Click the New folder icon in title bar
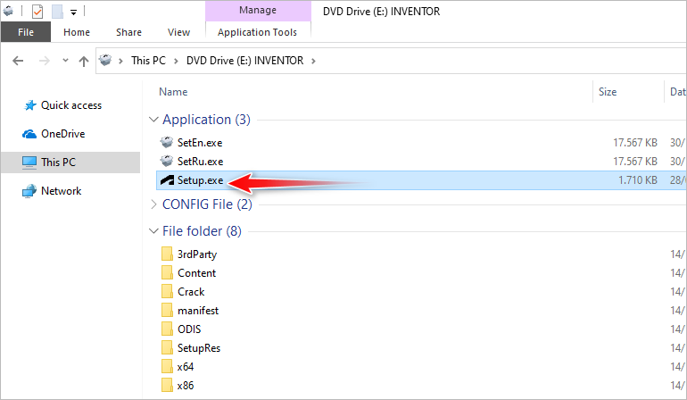Screen dimensions: 687x400 coord(57,12)
